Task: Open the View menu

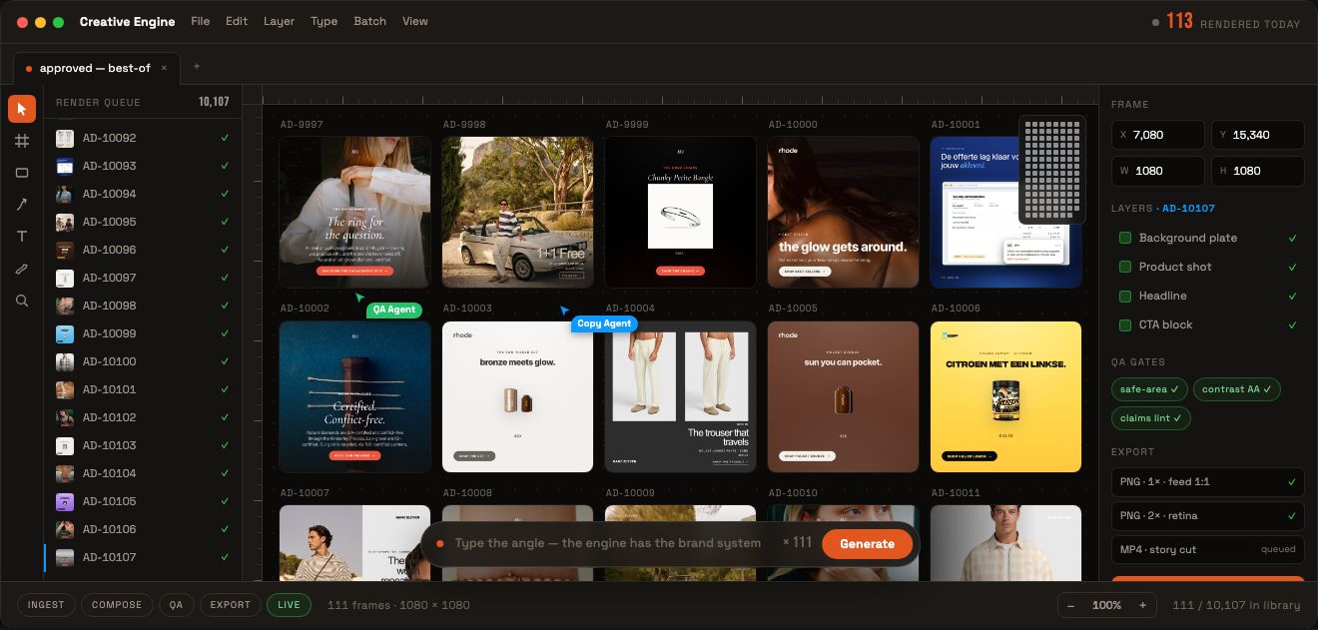Action: [415, 21]
